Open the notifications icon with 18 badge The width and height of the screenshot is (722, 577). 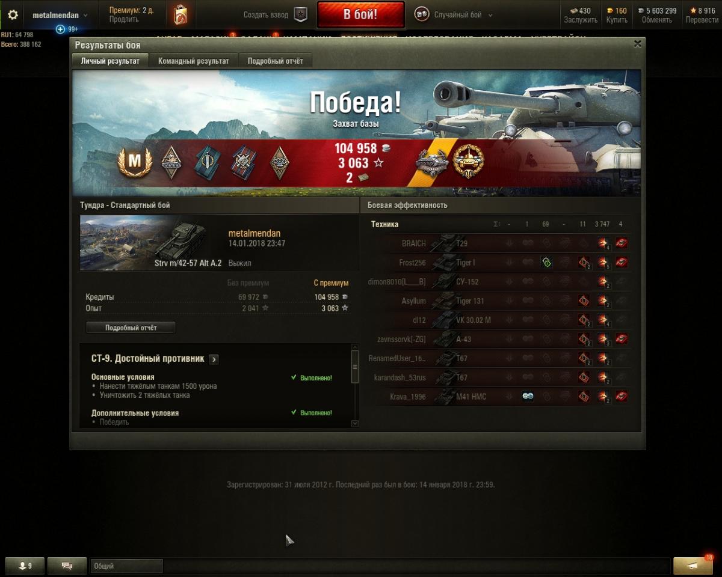pyautogui.click(x=693, y=565)
